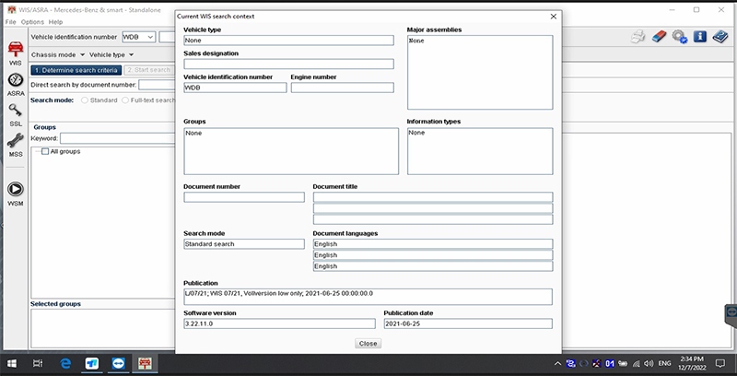Open Task View on taskbar
Image resolution: width=737 pixels, height=376 pixels.
pyautogui.click(x=38, y=363)
